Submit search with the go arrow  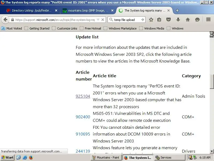coord(143,20)
